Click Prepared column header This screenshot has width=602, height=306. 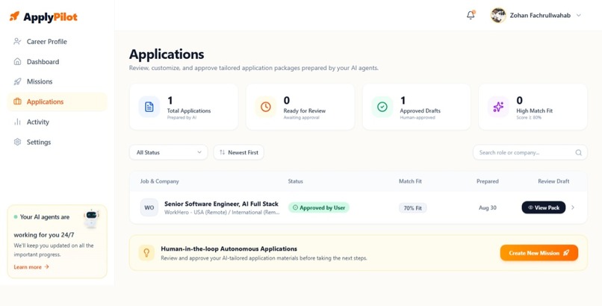[x=487, y=181]
